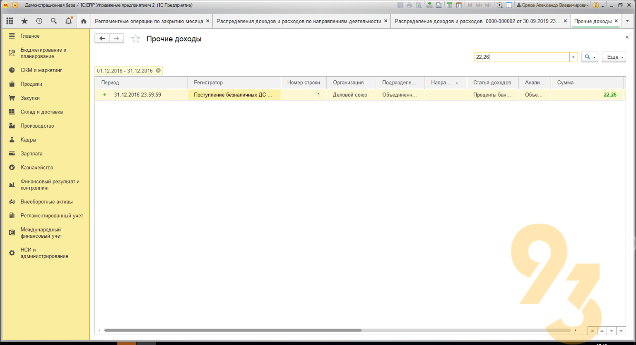Switch to tab Регламентные операции по закрытию месяца
The image size is (636, 345).
click(149, 21)
